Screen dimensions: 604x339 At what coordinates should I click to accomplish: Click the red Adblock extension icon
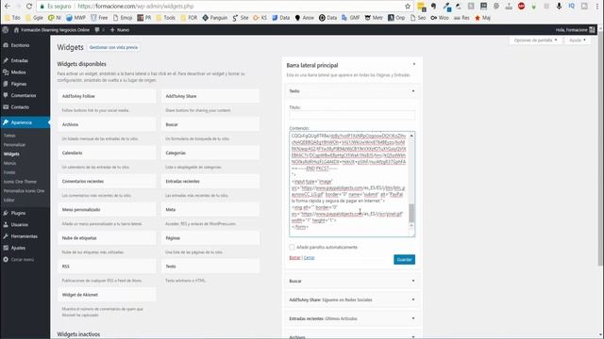[521, 7]
